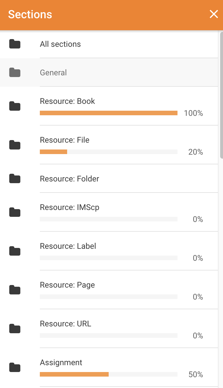Click the folder icon beside Resource: URL
The width and height of the screenshot is (223, 388).
point(15,329)
